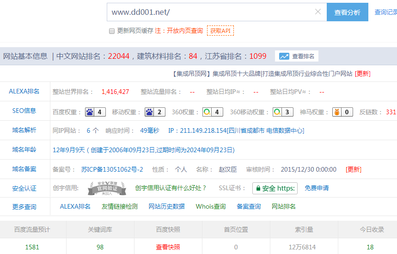Click the 查看排名 button label
The height and width of the screenshot is (254, 397).
coord(303,56)
